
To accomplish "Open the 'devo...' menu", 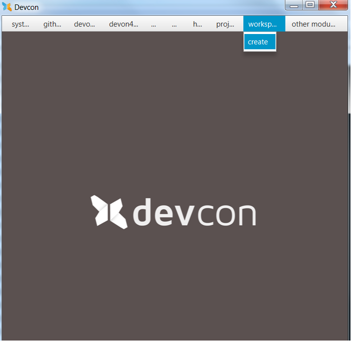I will [x=84, y=24].
